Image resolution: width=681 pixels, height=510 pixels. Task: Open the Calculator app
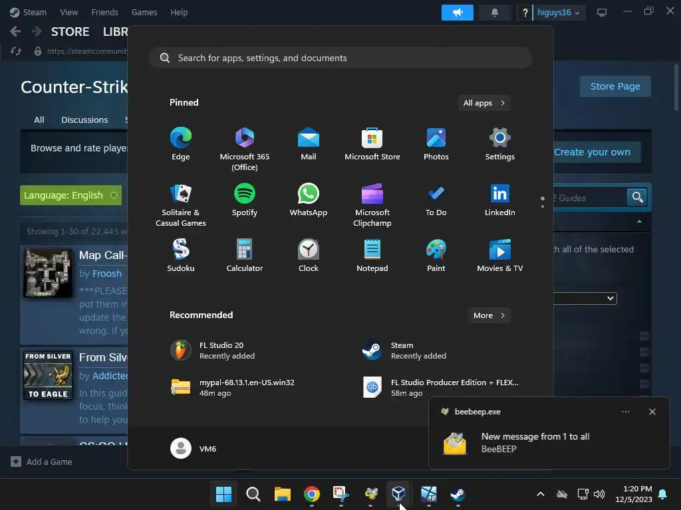pos(245,256)
